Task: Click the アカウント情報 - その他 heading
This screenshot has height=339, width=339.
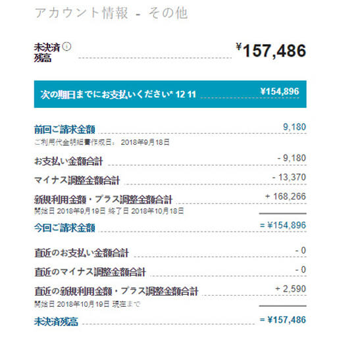Action: point(111,13)
